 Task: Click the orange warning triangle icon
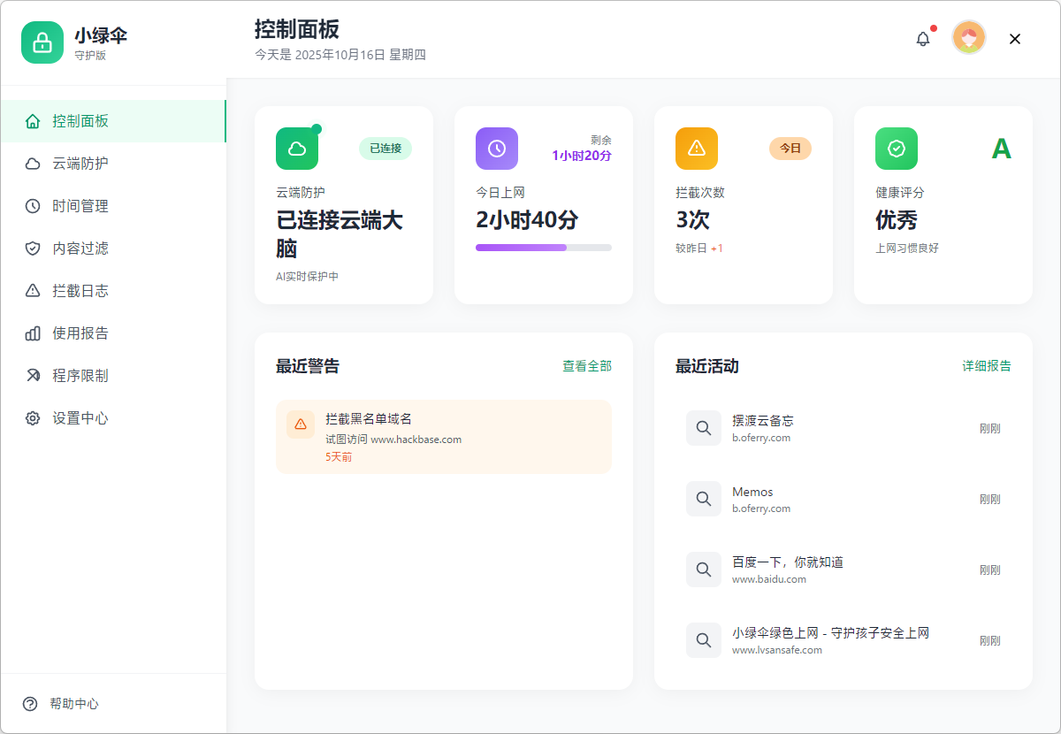click(x=697, y=149)
